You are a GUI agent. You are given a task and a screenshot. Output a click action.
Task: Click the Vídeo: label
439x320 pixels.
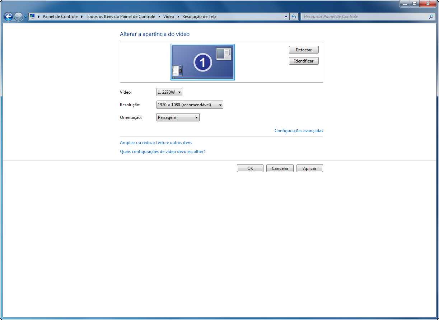tap(126, 92)
